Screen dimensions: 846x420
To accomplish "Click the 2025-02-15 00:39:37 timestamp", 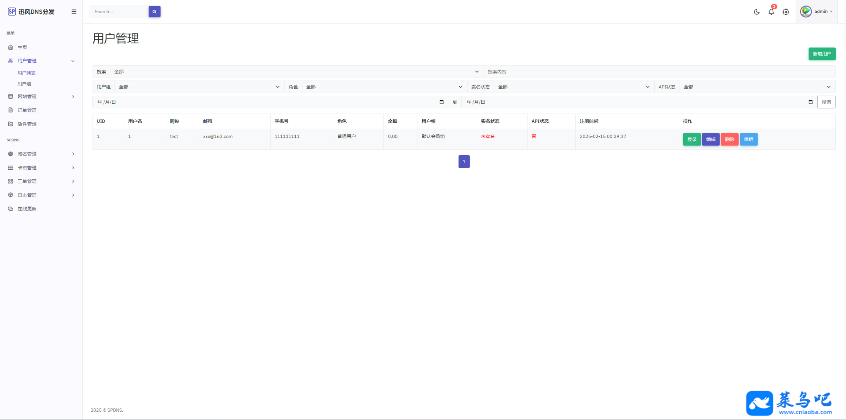I will pyautogui.click(x=603, y=136).
